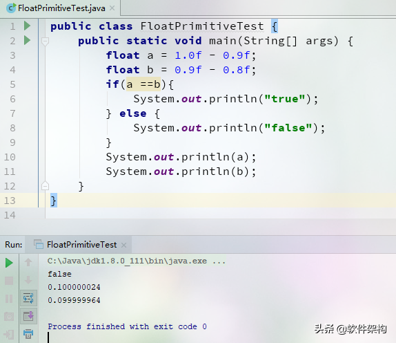This screenshot has width=396, height=343.
Task: Click the 'Run:' panel label
Action: click(13, 245)
